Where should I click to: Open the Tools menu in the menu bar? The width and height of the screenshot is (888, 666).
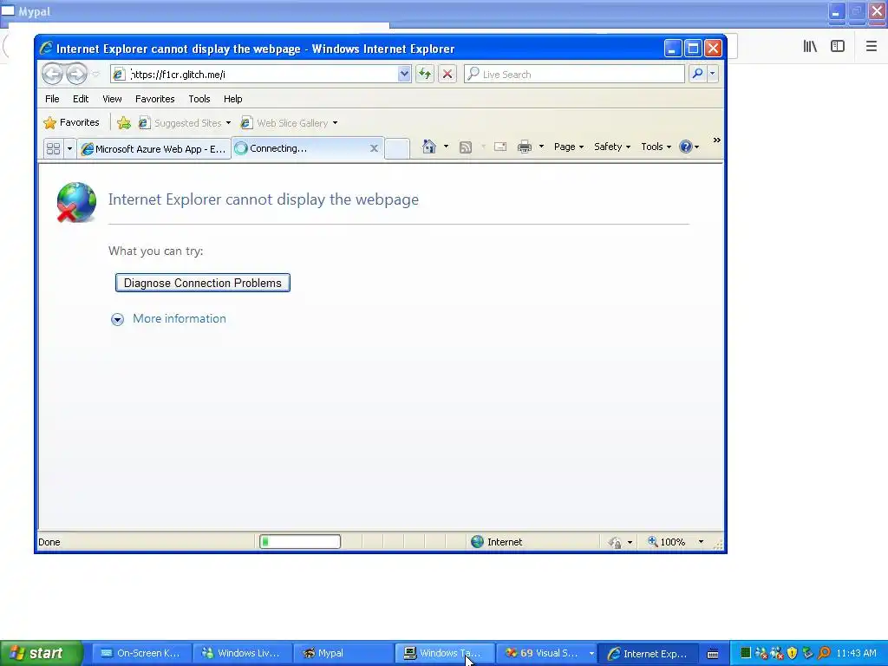click(x=199, y=99)
